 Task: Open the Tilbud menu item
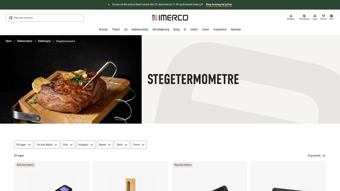(116, 29)
